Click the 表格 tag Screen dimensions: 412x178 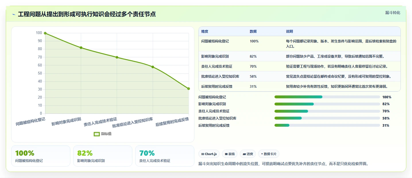click(230, 154)
